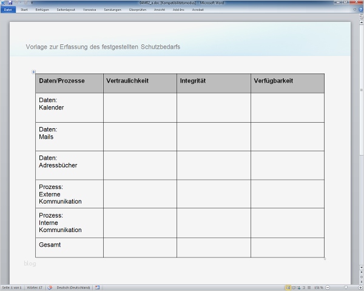Click the document header title text
This screenshot has width=364, height=291.
[103, 47]
